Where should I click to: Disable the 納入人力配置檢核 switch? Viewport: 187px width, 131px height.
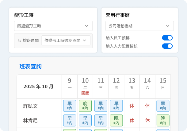coord(167,46)
